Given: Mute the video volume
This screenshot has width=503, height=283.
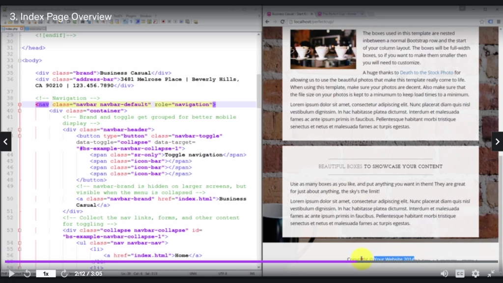Looking at the screenshot, I should (444, 274).
